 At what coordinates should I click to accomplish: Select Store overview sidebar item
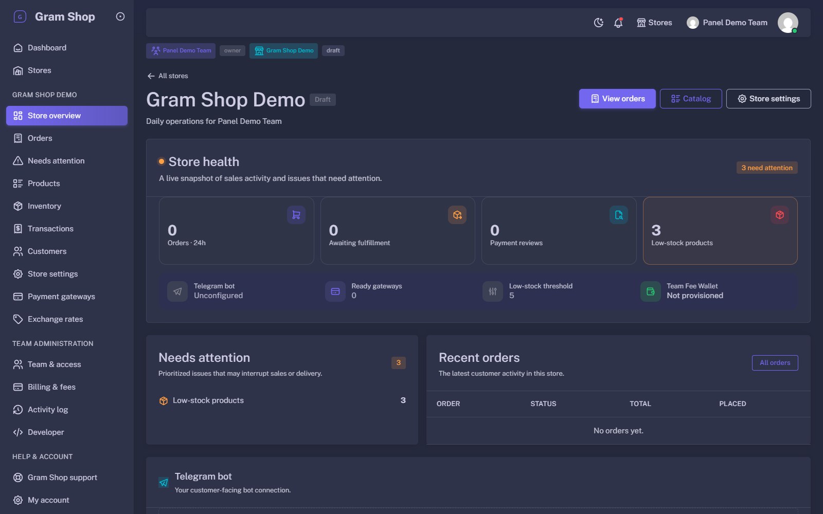click(x=67, y=116)
